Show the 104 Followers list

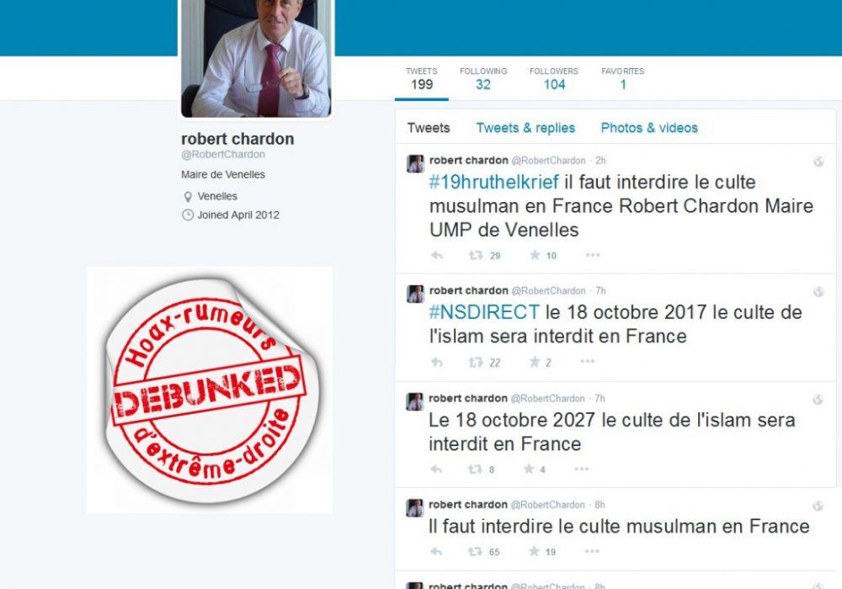(x=554, y=79)
